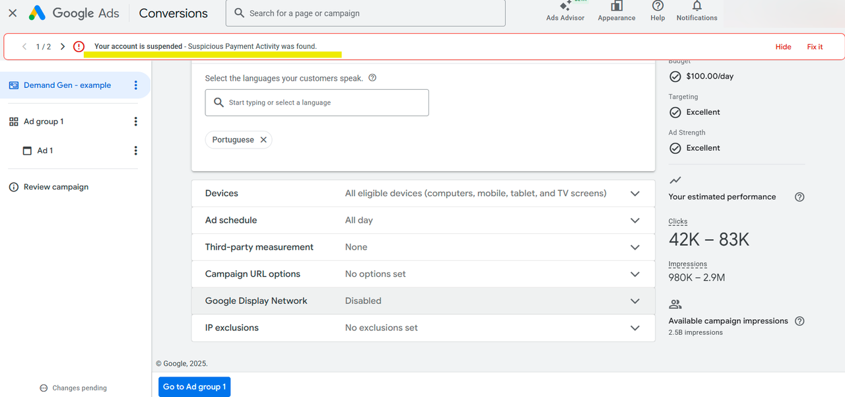
Task: Click the Changes pending status icon
Action: [44, 388]
